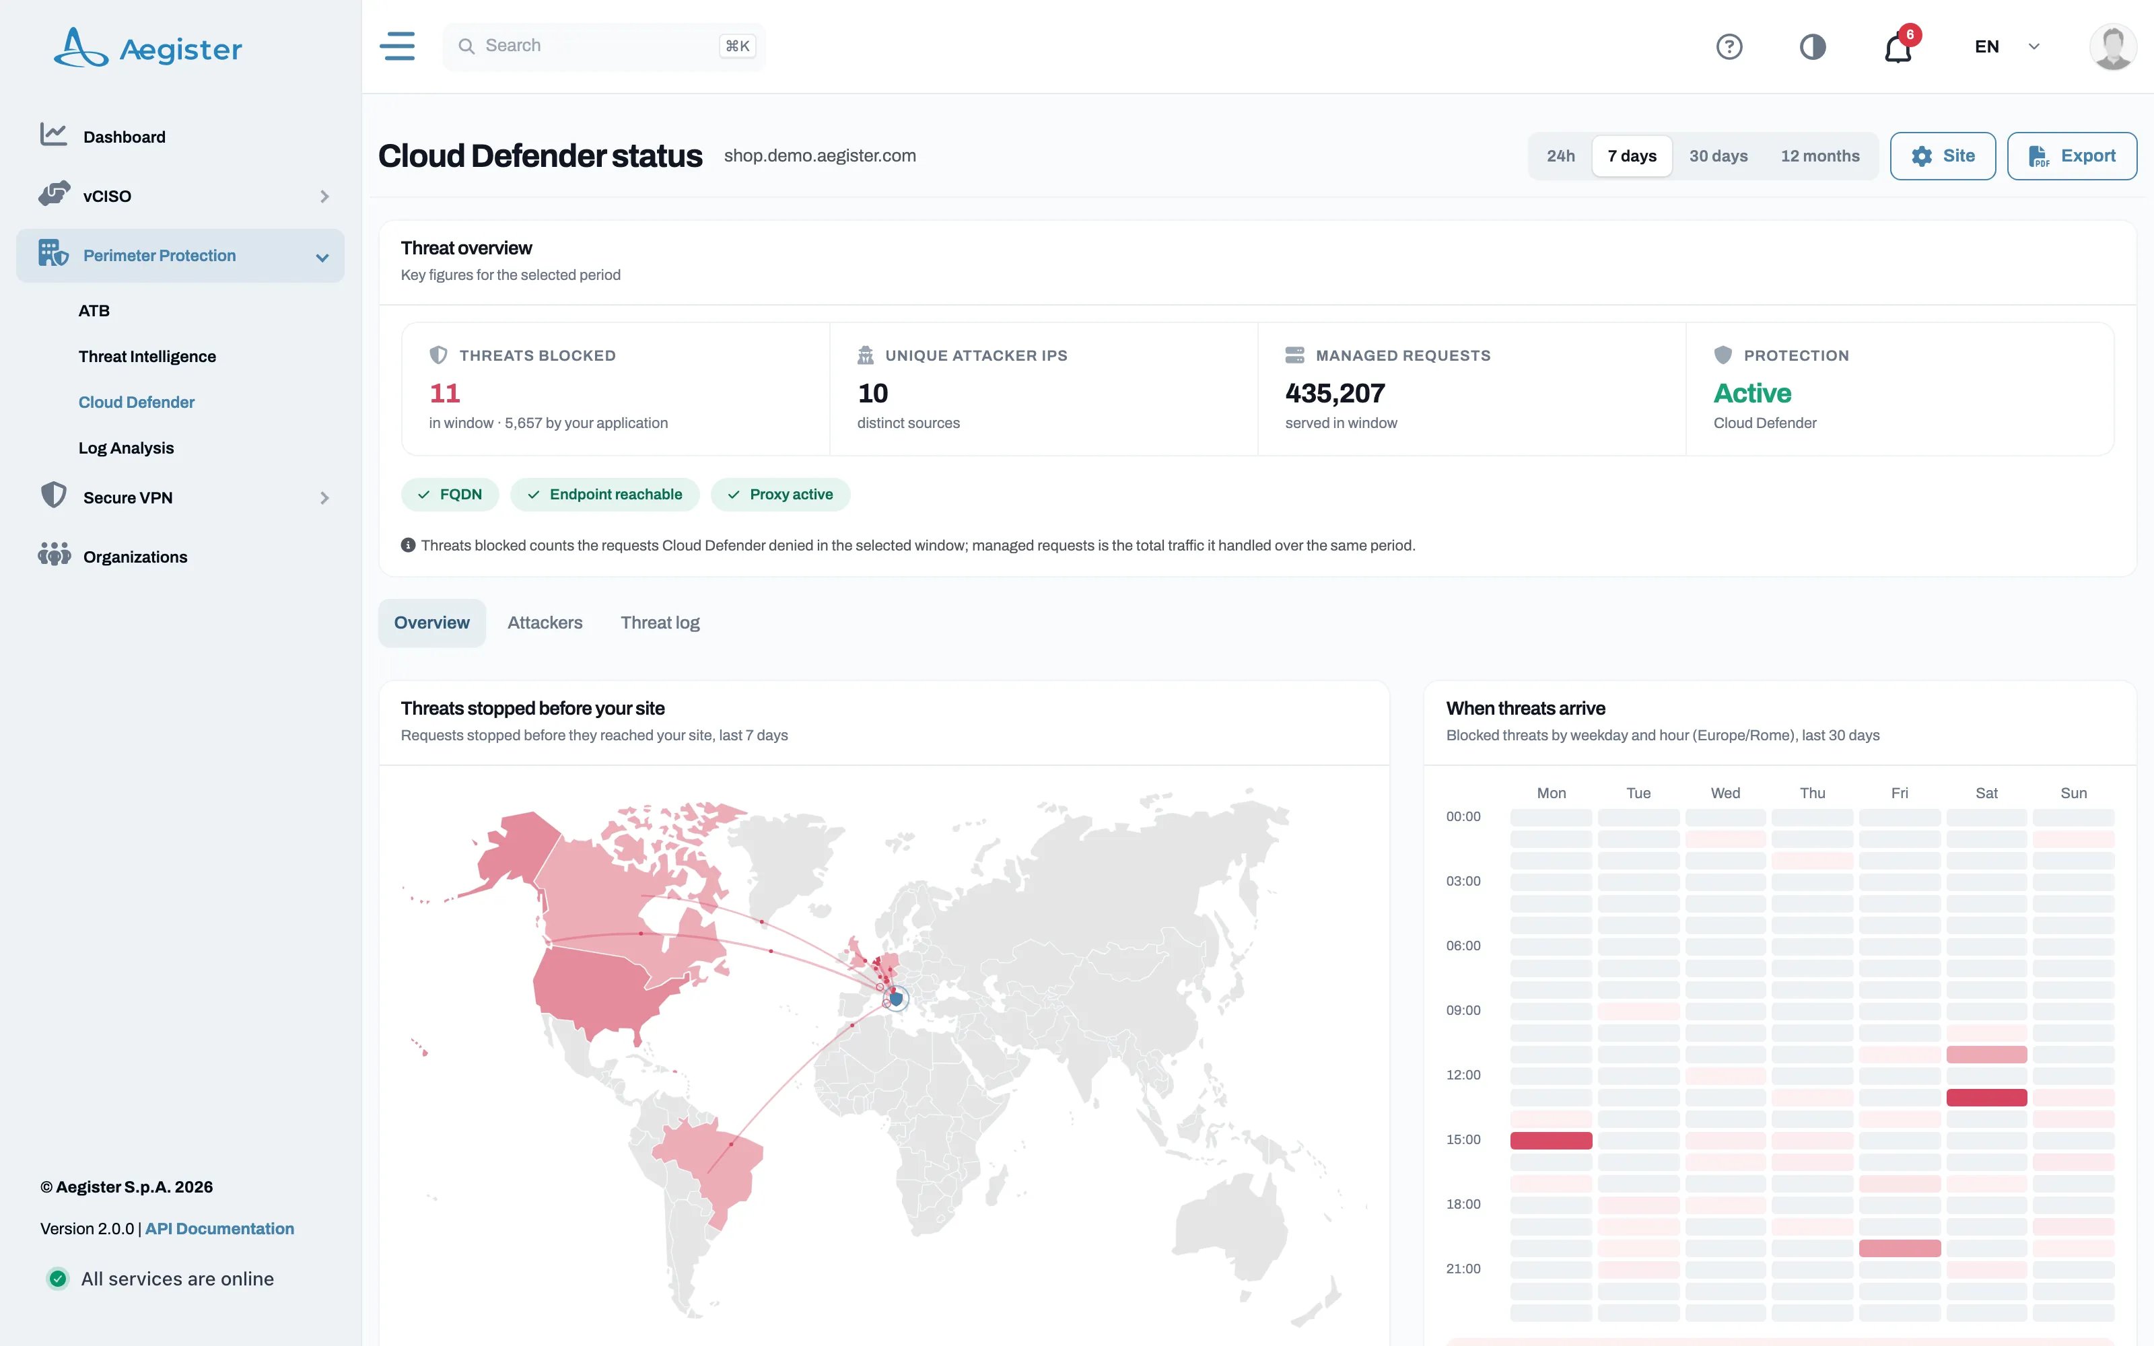This screenshot has width=2154, height=1346.
Task: Click the Organizations people icon
Action: 53,555
